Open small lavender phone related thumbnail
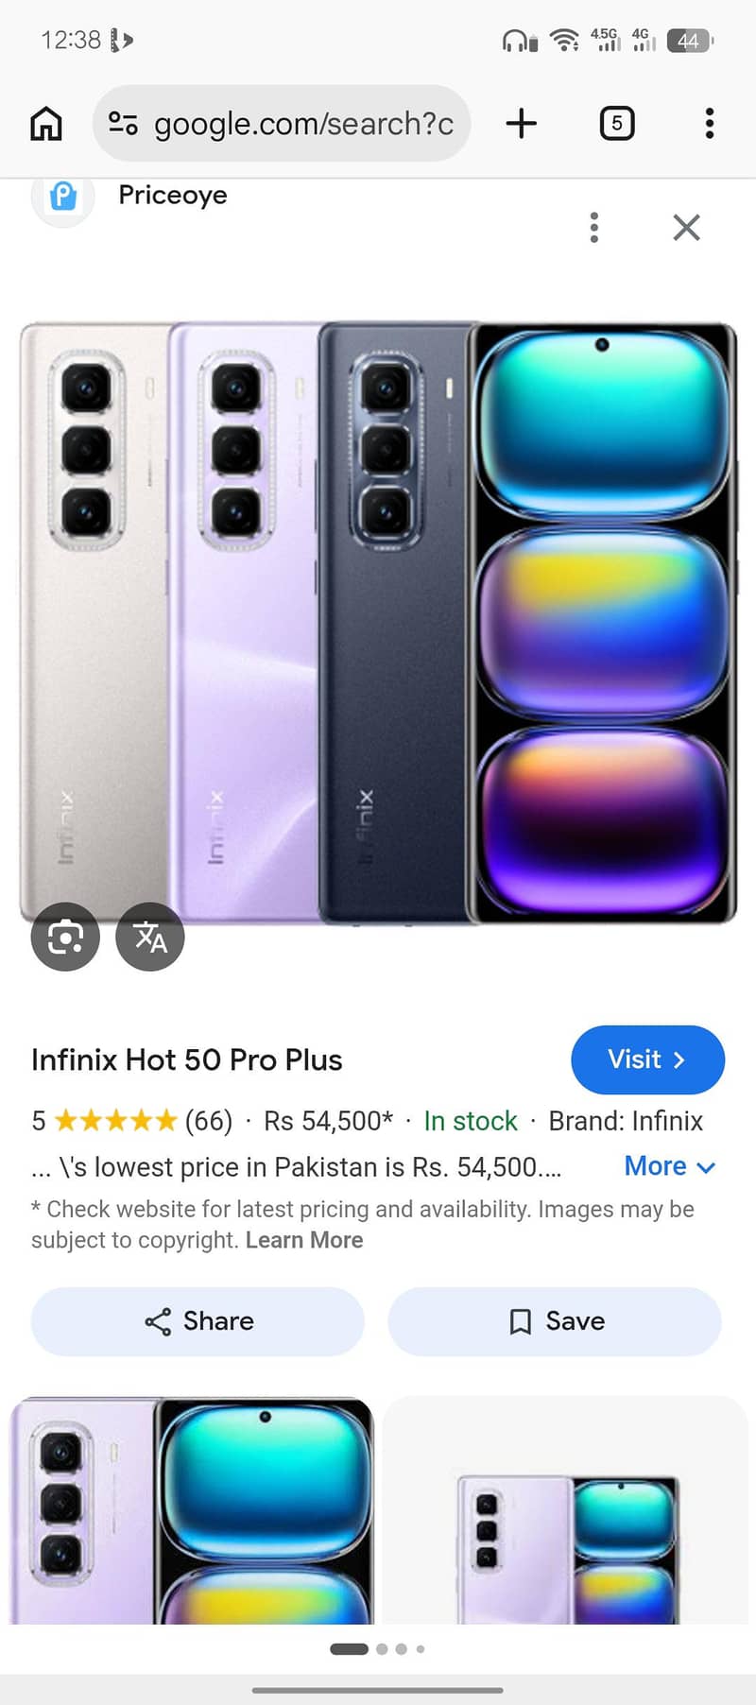The image size is (756, 1705). point(565,1510)
